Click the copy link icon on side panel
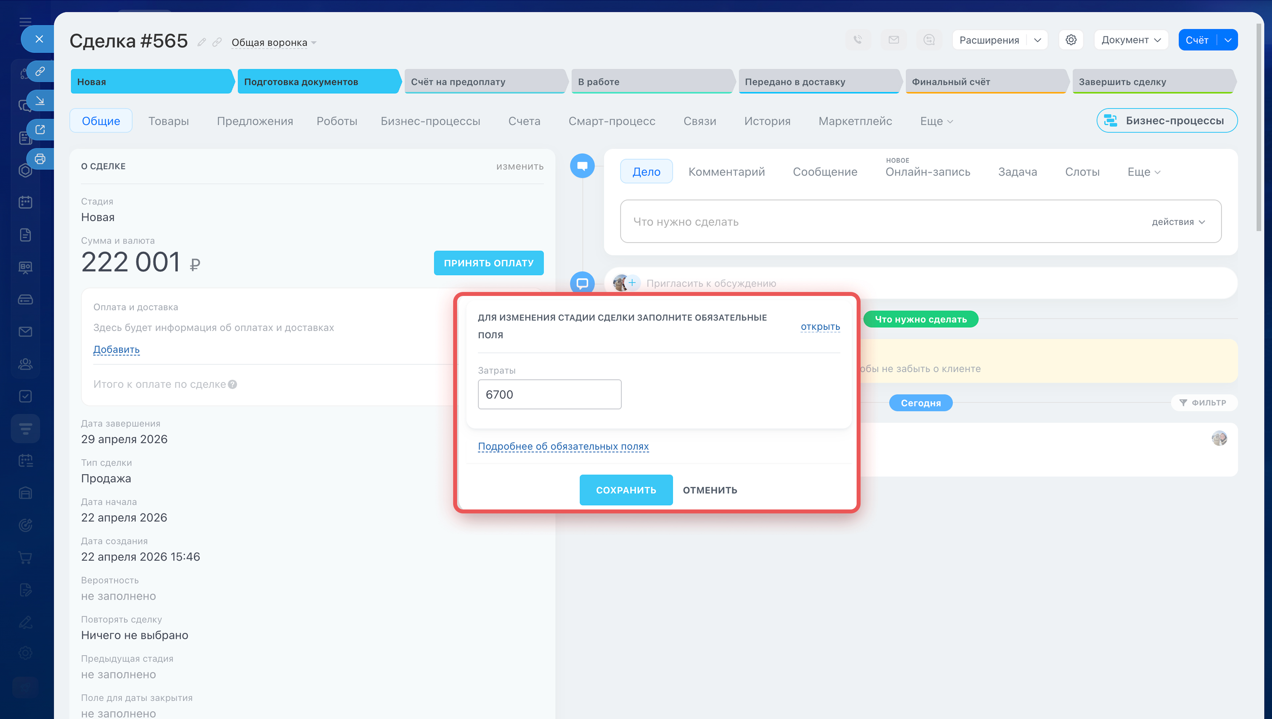 [x=40, y=71]
